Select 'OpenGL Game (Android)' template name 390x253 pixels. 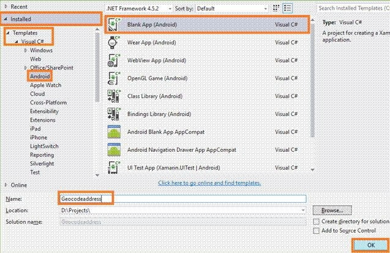pos(157,78)
